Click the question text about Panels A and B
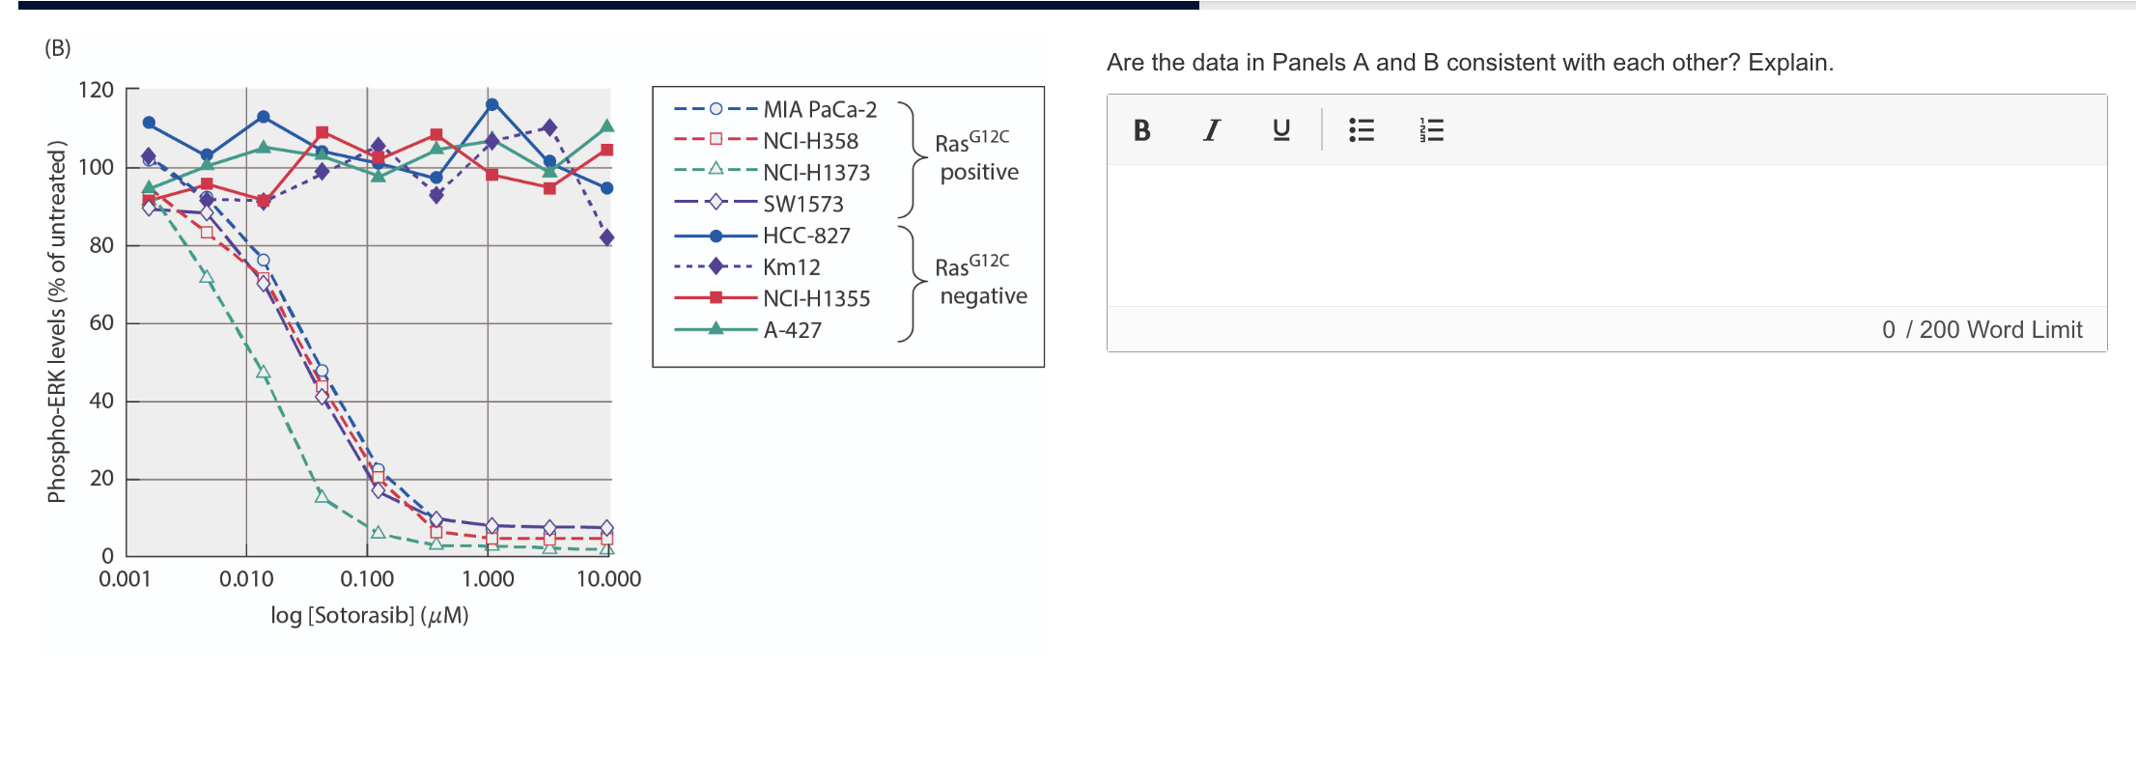The height and width of the screenshot is (780, 2136). point(1470,63)
